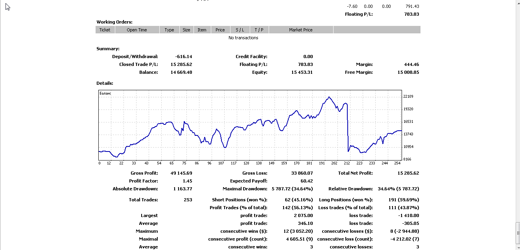Viewport: 520px width, 250px height.
Task: Click the Gross Profit value 49 145.69
Action: point(181,173)
